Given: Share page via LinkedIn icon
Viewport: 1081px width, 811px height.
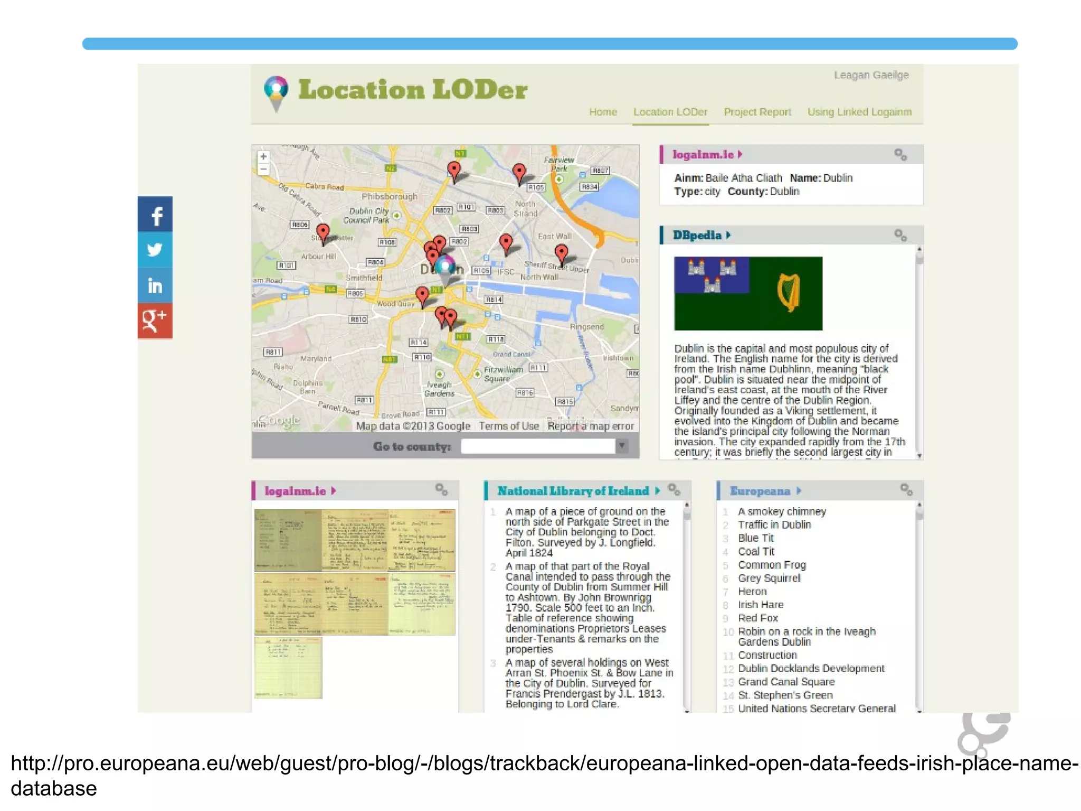Looking at the screenshot, I should point(155,285).
